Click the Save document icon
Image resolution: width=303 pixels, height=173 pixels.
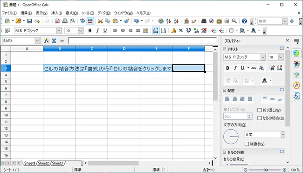pos(29,21)
